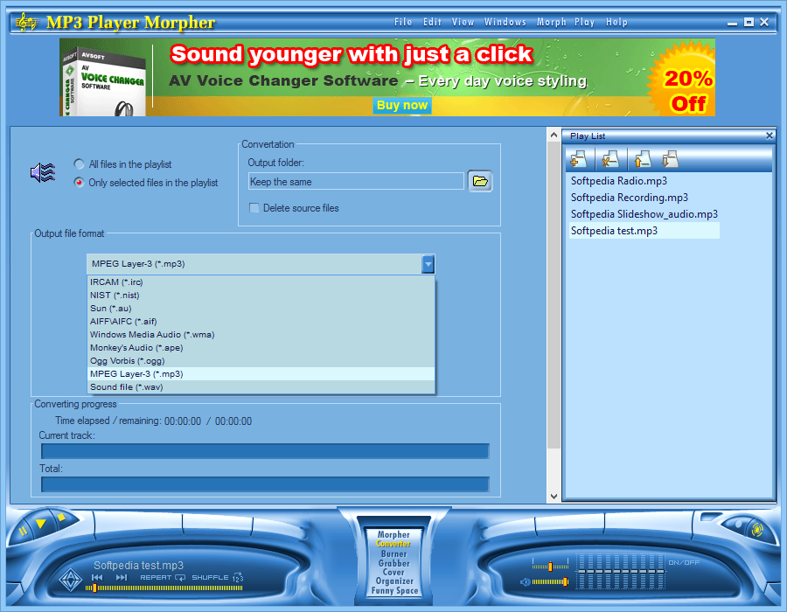Choose NIST (*.nist) format

(261, 295)
